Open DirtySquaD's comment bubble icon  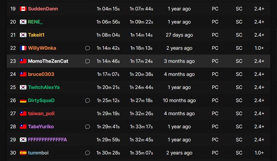click(x=87, y=101)
